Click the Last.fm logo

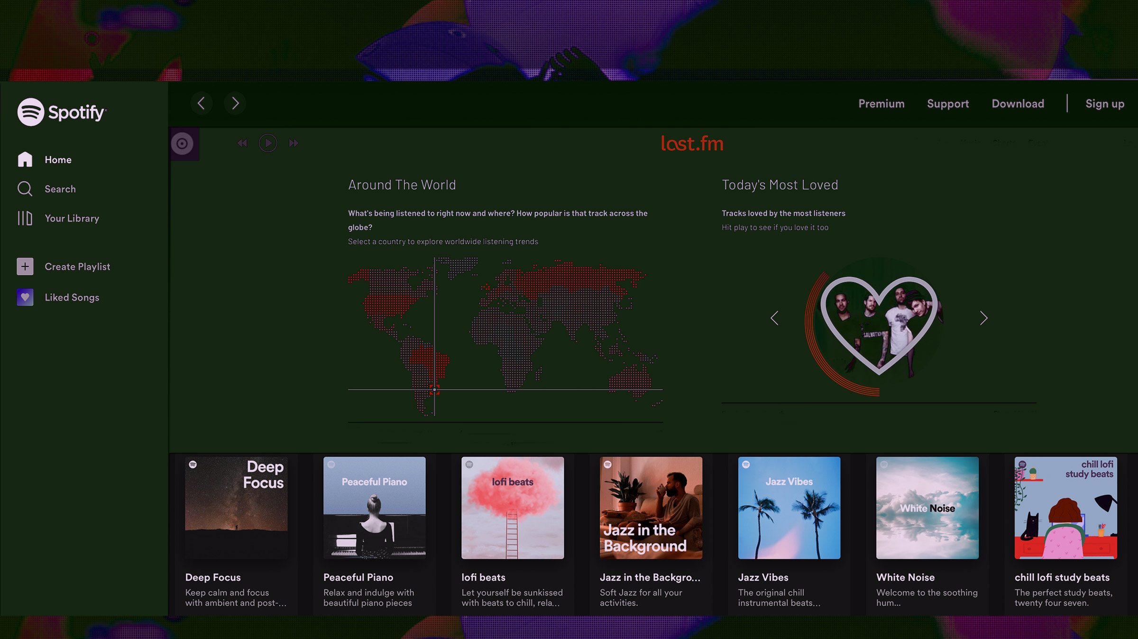click(x=693, y=144)
